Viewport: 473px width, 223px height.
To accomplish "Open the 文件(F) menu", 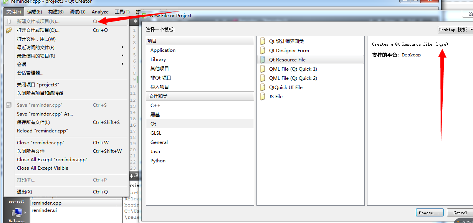I will click(14, 12).
